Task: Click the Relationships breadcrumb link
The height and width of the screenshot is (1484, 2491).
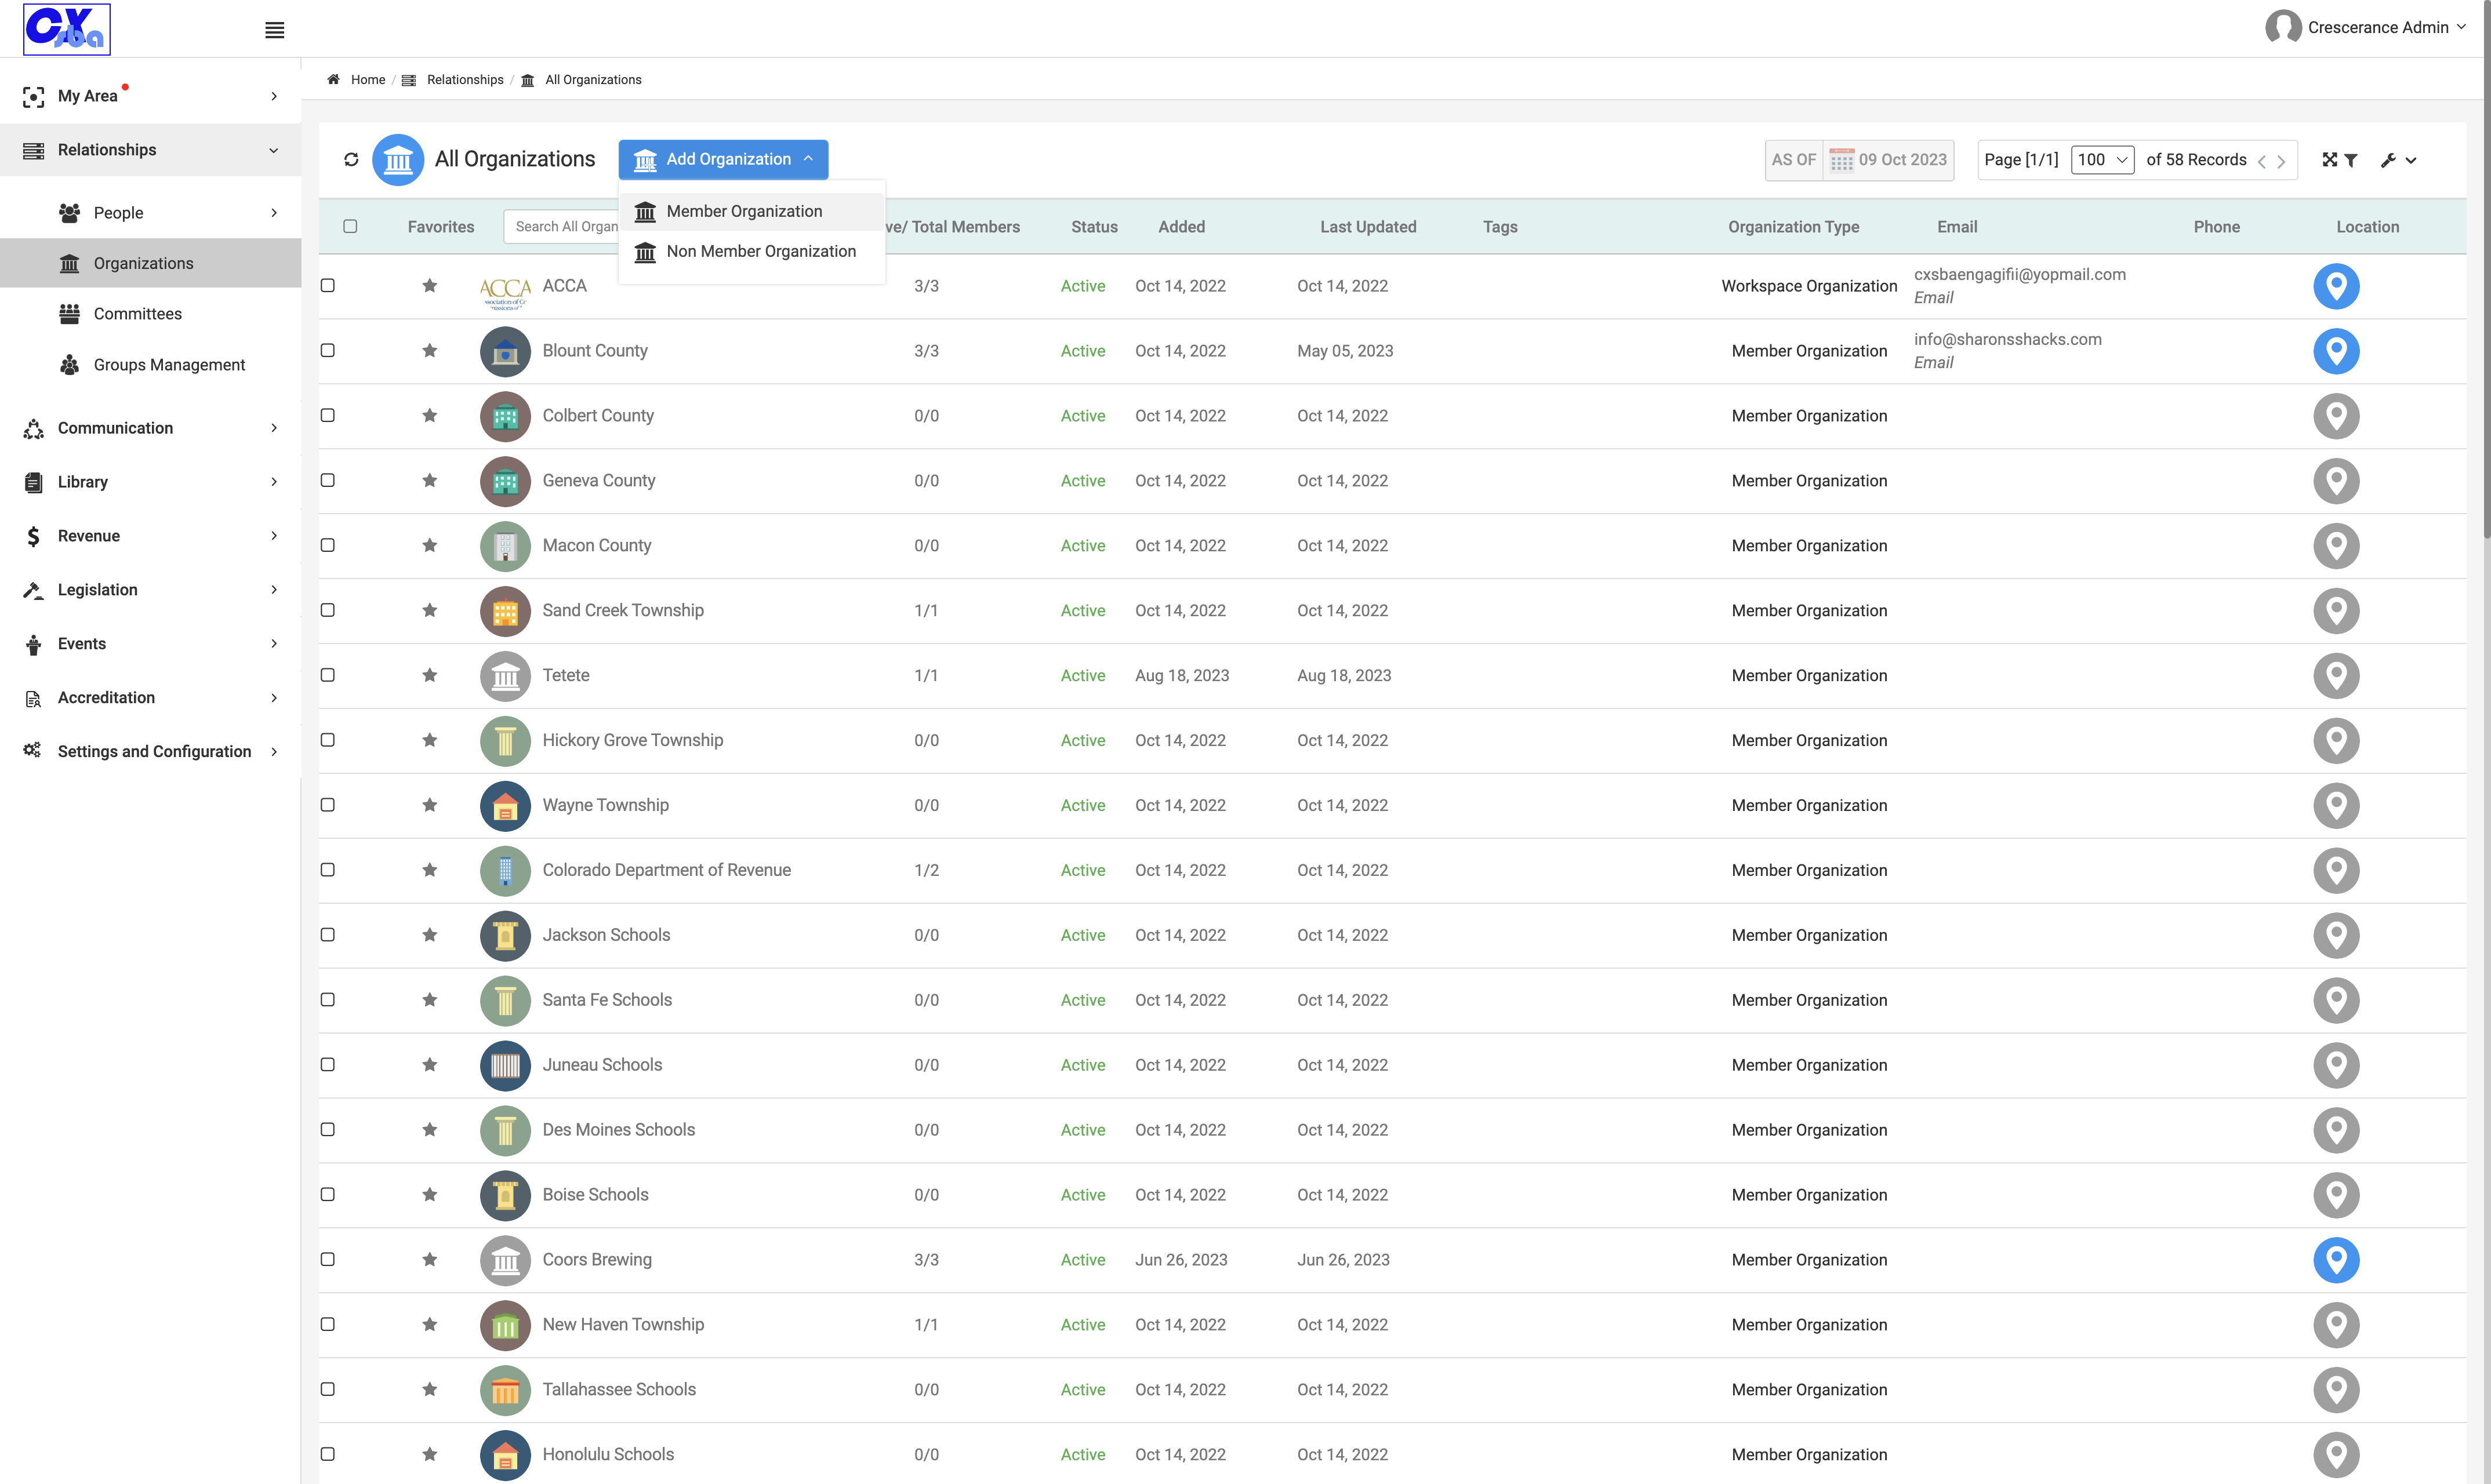Action: coord(465,79)
